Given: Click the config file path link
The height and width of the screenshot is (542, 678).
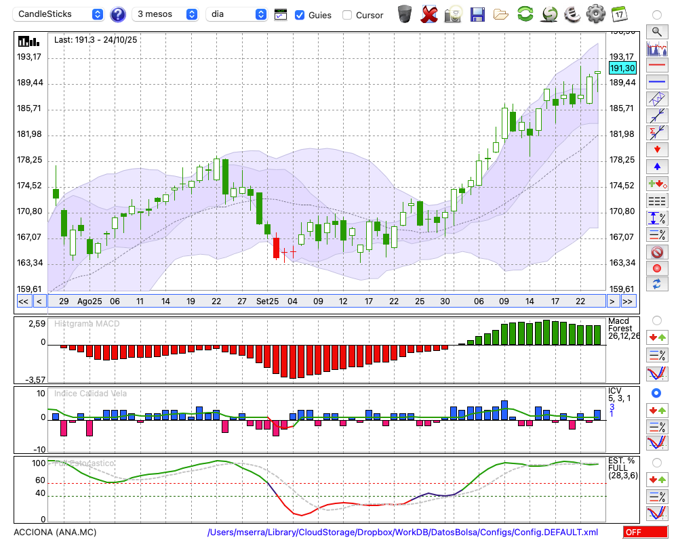Looking at the screenshot, I should [403, 532].
